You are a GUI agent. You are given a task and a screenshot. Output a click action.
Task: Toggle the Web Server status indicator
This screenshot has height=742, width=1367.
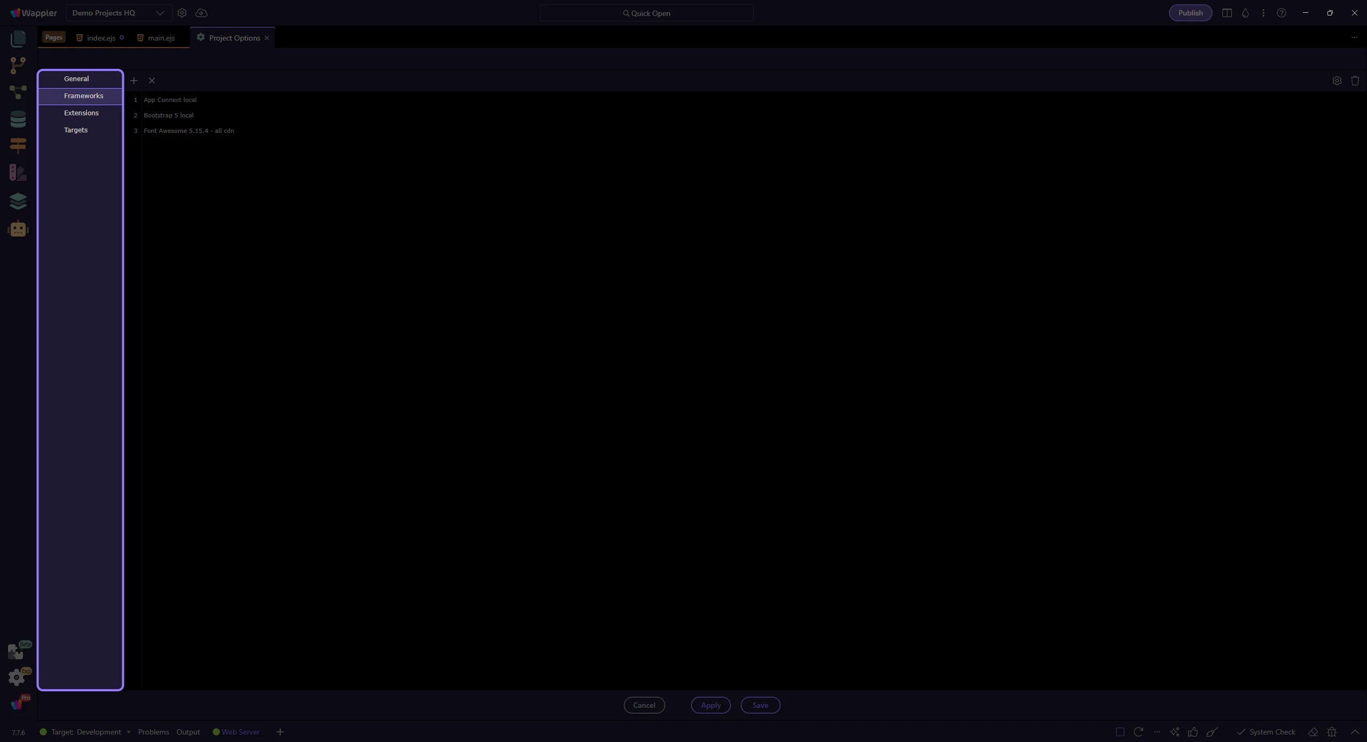tap(235, 732)
